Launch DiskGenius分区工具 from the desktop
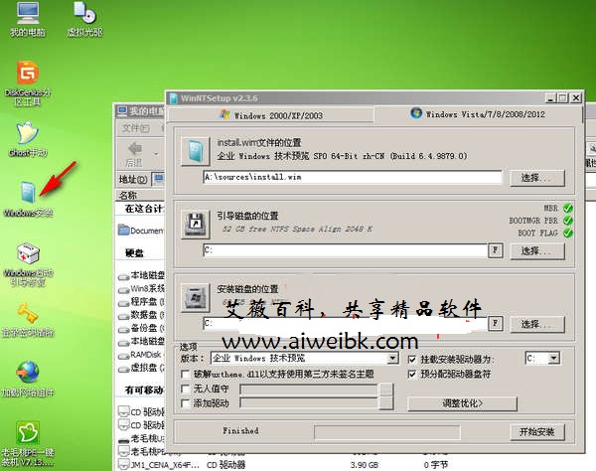Image resolution: width=596 pixels, height=471 pixels. (x=28, y=82)
